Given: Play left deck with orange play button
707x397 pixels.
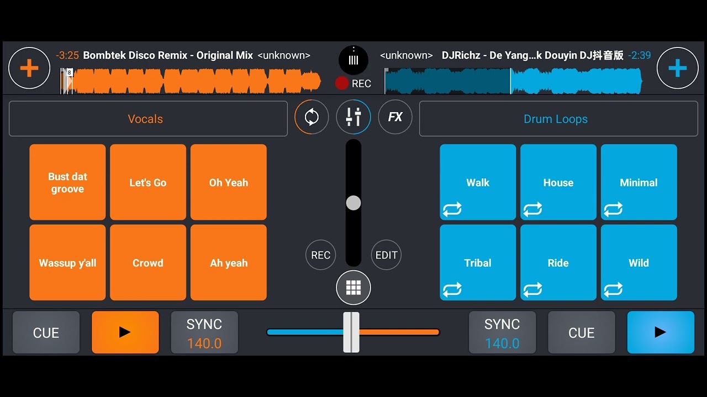Looking at the screenshot, I should 125,332.
